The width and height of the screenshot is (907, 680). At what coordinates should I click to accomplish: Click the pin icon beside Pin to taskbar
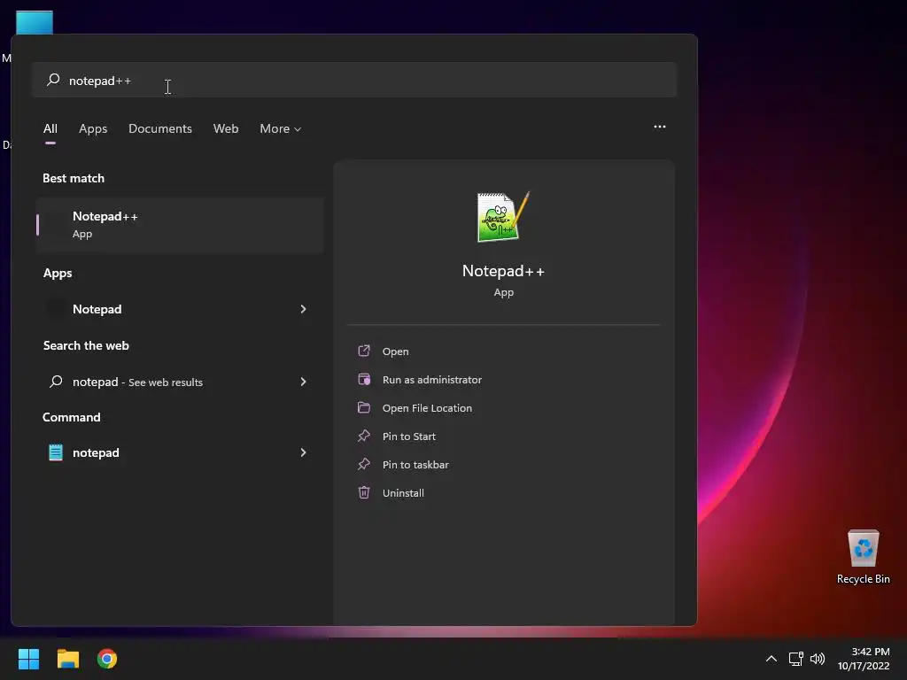364,464
